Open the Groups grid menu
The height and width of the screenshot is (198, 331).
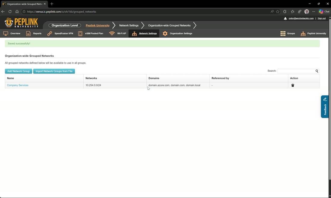point(287,34)
